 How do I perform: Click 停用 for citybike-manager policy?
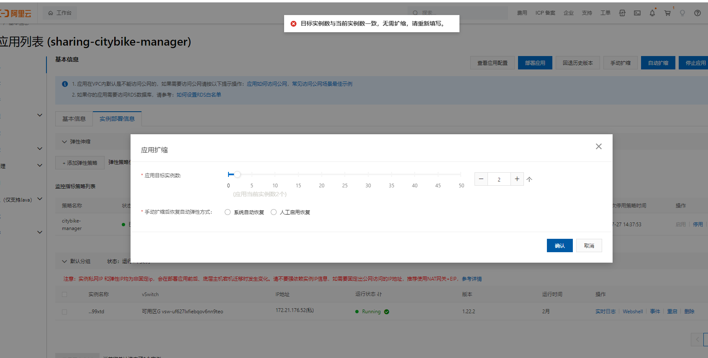(x=698, y=225)
